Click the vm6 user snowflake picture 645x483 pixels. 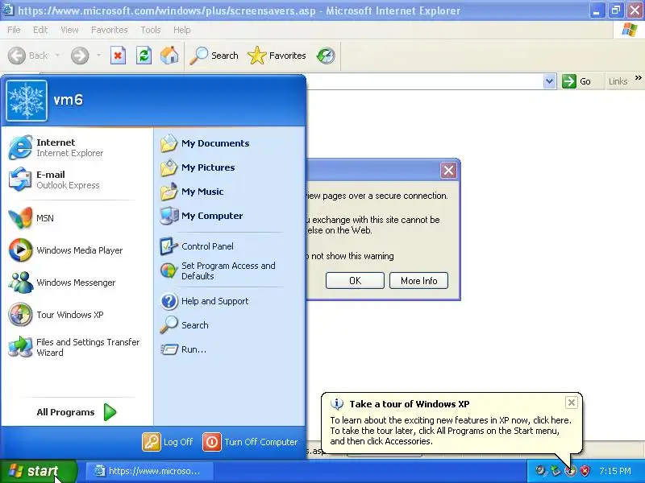point(27,101)
